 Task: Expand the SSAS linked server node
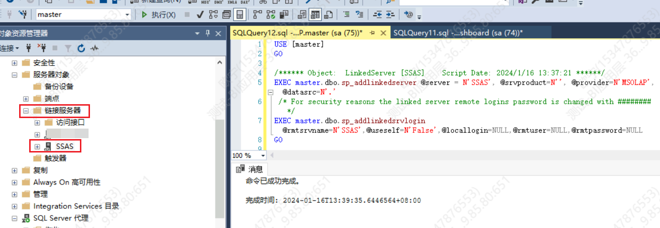click(x=37, y=146)
